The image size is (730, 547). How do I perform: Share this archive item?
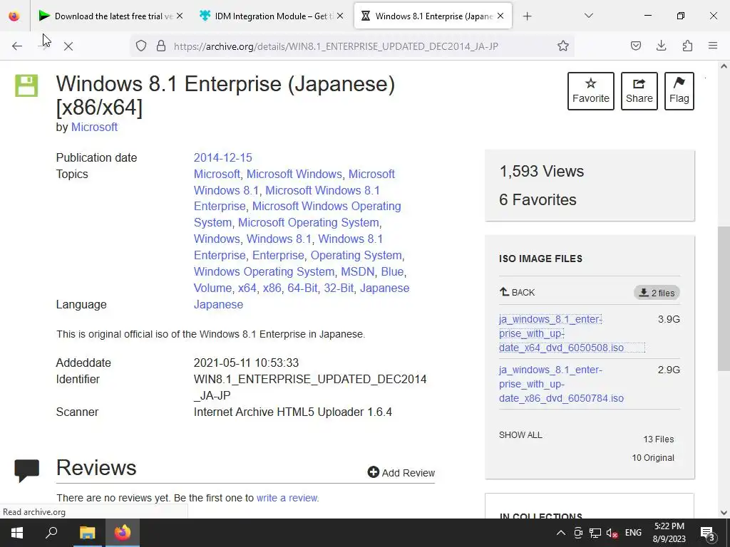(x=639, y=91)
